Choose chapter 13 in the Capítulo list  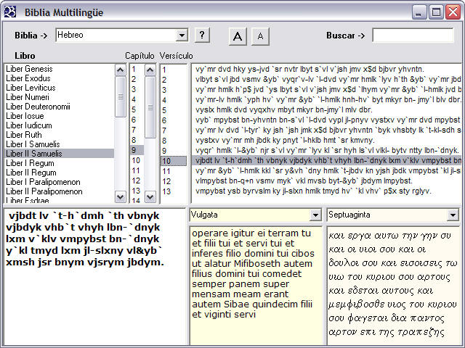[x=137, y=191]
